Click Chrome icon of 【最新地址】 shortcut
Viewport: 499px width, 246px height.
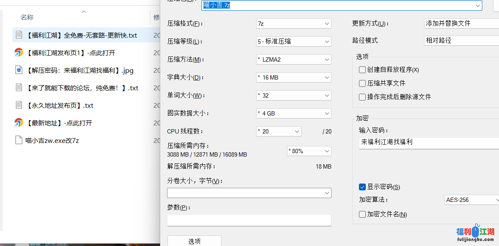coord(18,123)
